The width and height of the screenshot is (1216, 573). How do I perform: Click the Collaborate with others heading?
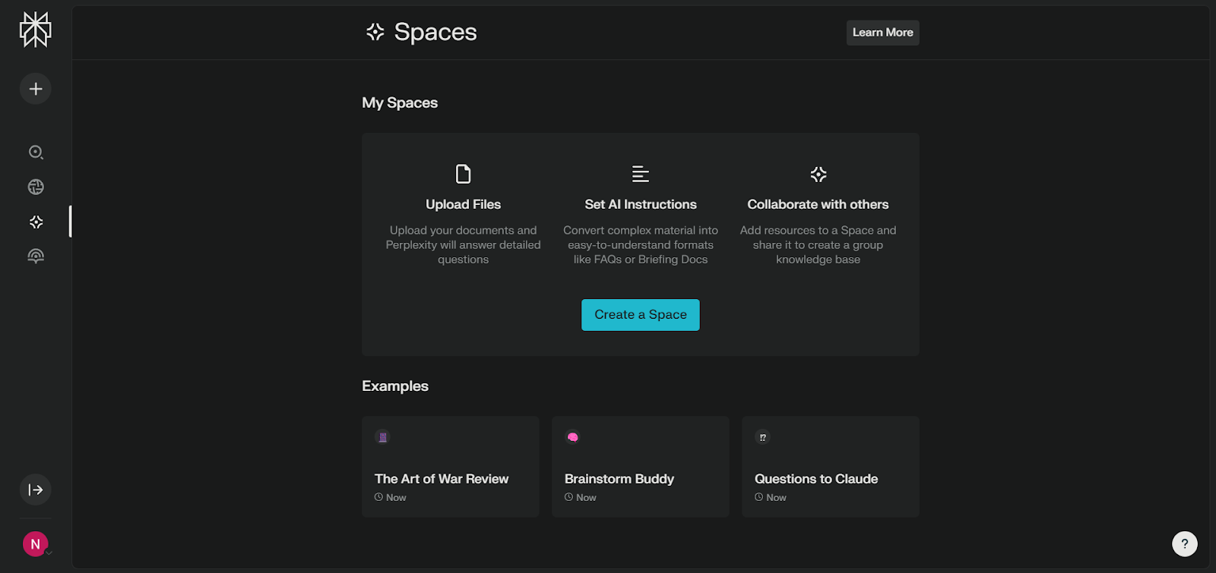(819, 204)
